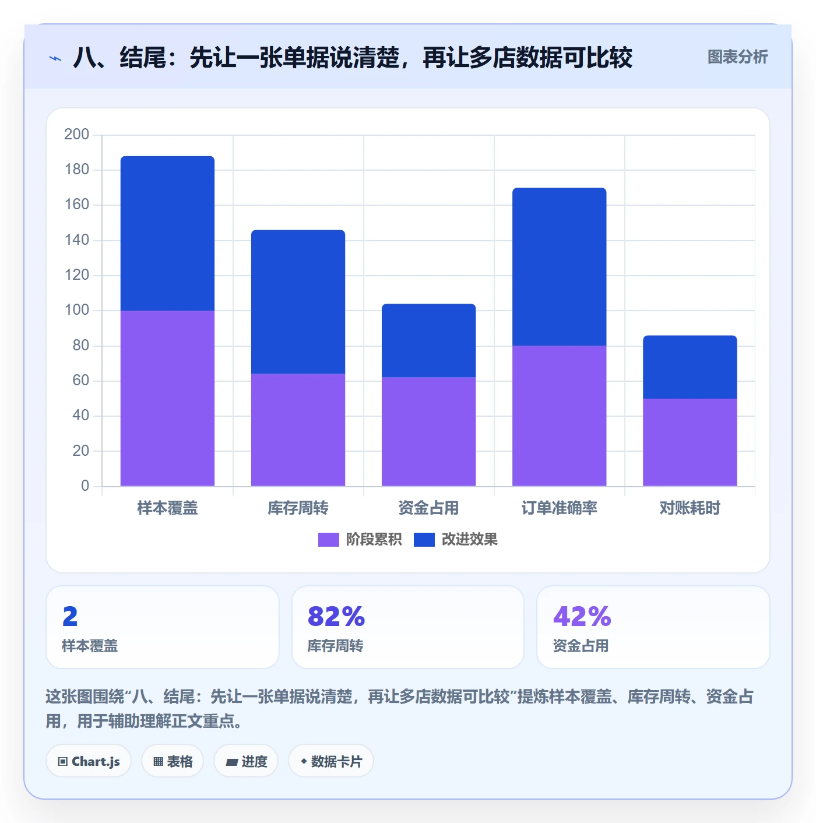The width and height of the screenshot is (816, 823).
Task: Click the blue 改进效果 bar for 样本覆盖
Action: pyautogui.click(x=167, y=233)
